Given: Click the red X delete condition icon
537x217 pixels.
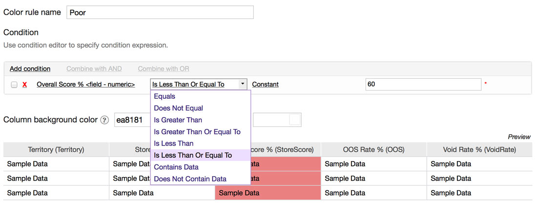Looking at the screenshot, I should pos(24,85).
